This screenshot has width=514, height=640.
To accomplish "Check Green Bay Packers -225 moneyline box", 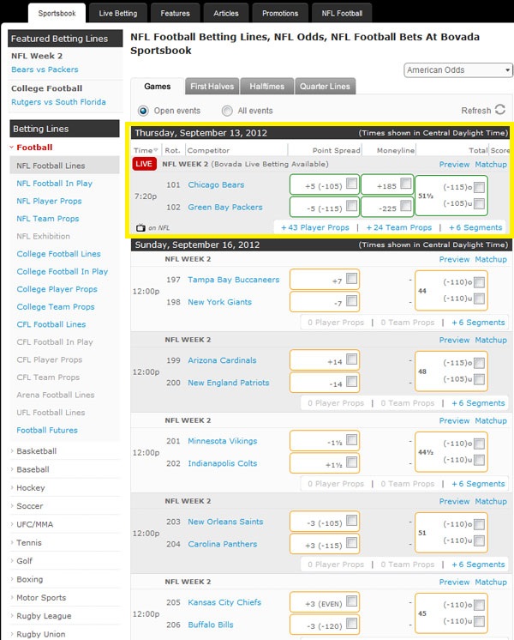I will (x=405, y=206).
